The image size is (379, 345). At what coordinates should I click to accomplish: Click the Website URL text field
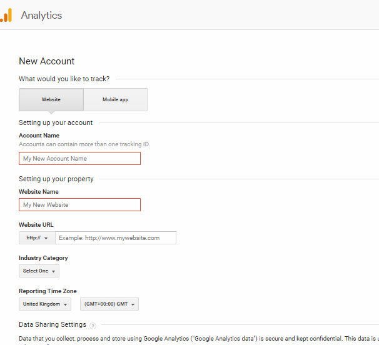pyautogui.click(x=116, y=237)
